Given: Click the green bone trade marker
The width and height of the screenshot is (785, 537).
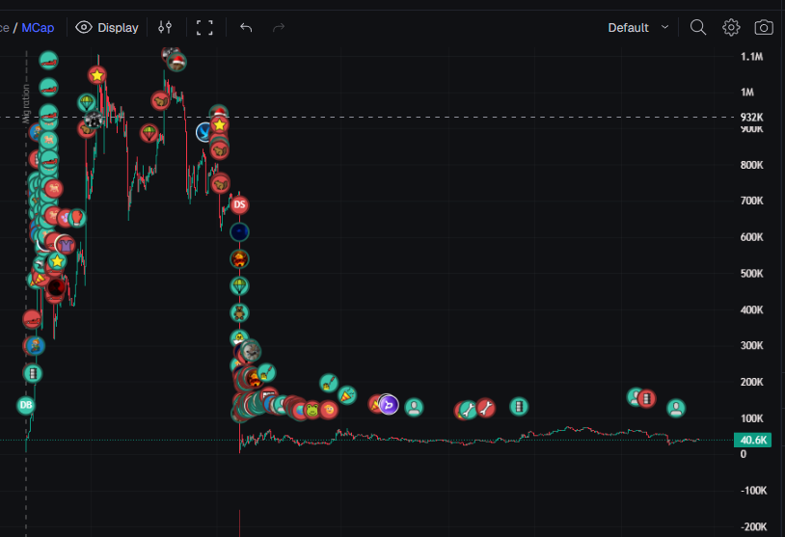Looking at the screenshot, I should click(468, 411).
